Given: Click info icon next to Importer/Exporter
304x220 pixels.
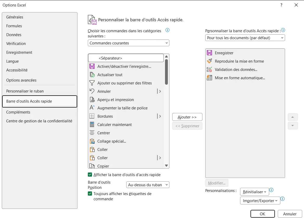Looking at the screenshot, I should click(283, 199).
